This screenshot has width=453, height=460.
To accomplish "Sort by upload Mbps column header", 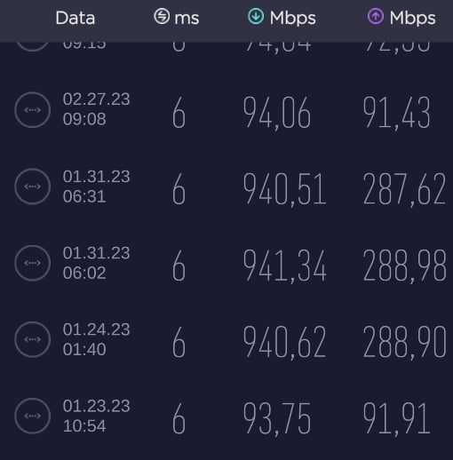I will click(x=401, y=18).
